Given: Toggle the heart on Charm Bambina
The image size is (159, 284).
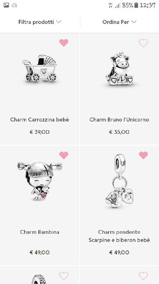Looking at the screenshot, I should click(x=64, y=155).
